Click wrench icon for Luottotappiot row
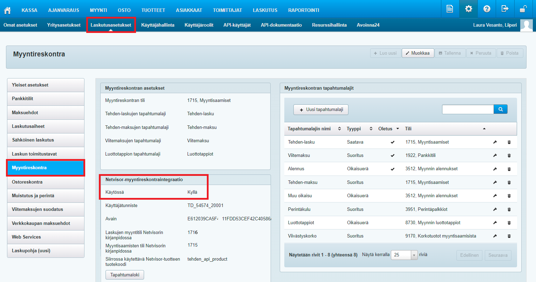Screen dimensions: 536x282 coord(495,223)
